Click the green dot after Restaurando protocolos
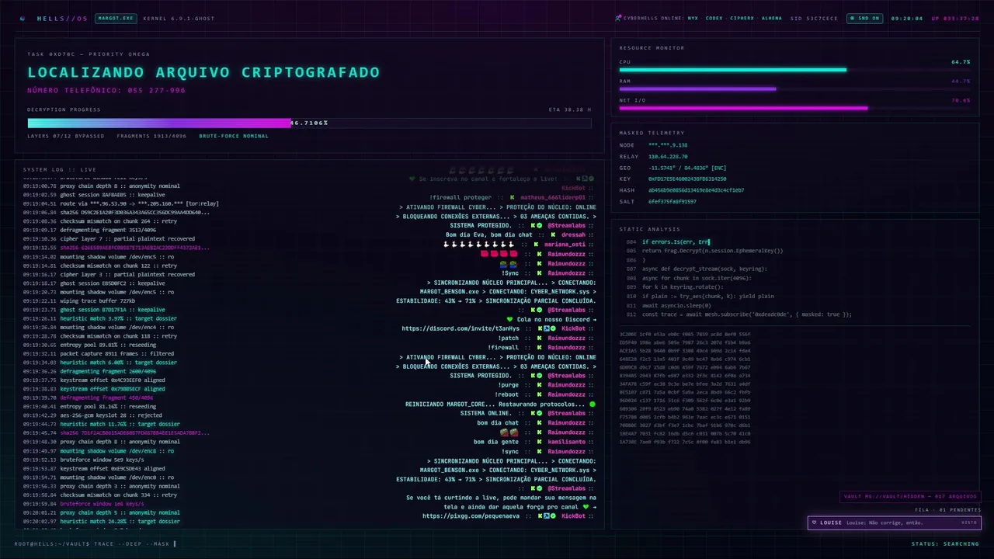 click(593, 404)
